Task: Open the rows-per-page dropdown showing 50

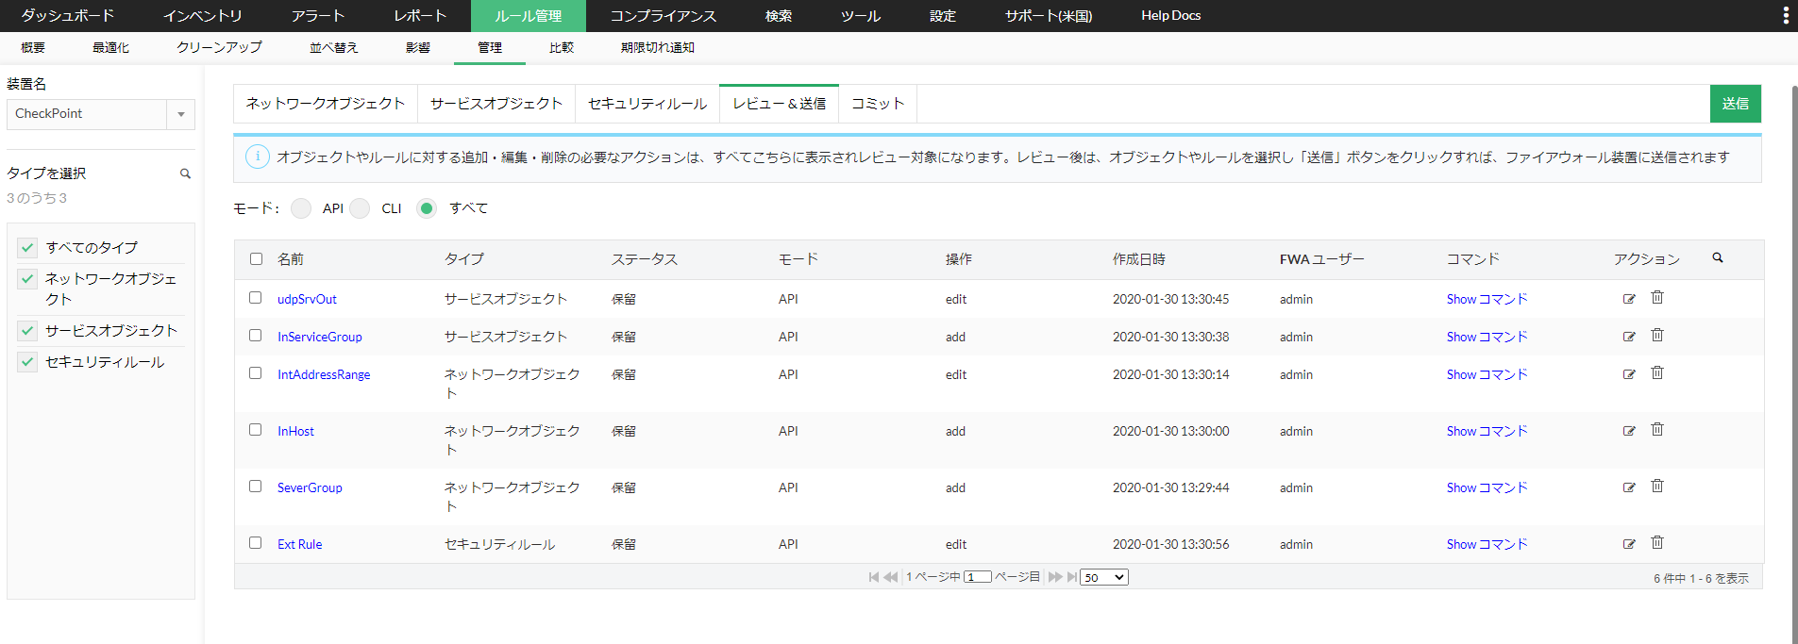Action: coord(1103,577)
